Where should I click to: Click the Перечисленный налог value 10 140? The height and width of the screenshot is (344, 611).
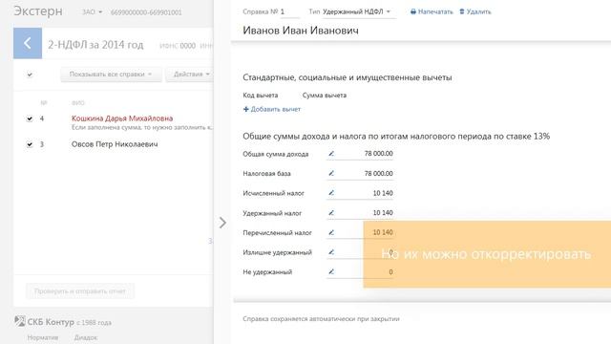point(383,232)
